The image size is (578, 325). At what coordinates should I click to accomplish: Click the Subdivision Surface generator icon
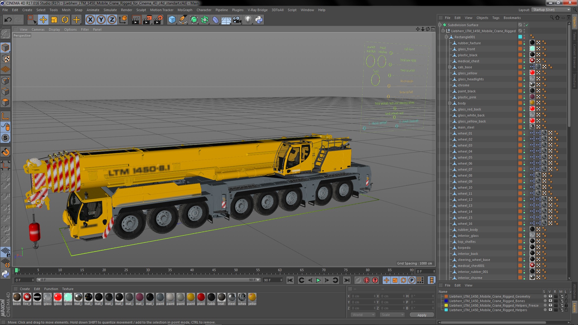194,20
